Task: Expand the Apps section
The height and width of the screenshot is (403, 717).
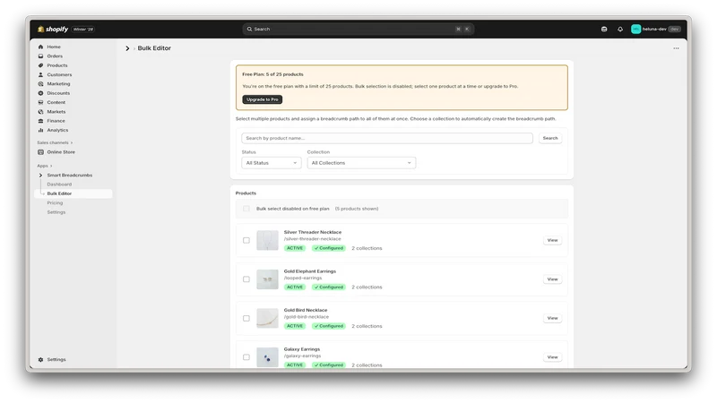Action: point(45,166)
